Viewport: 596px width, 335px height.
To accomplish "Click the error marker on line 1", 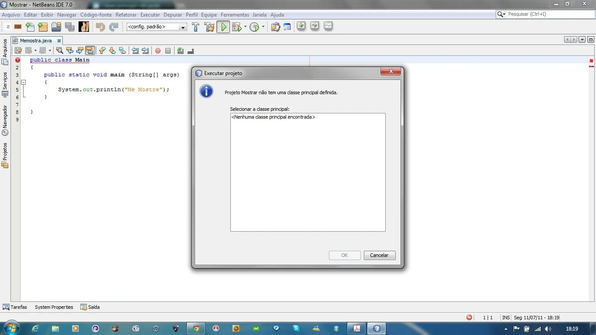I will (17, 60).
